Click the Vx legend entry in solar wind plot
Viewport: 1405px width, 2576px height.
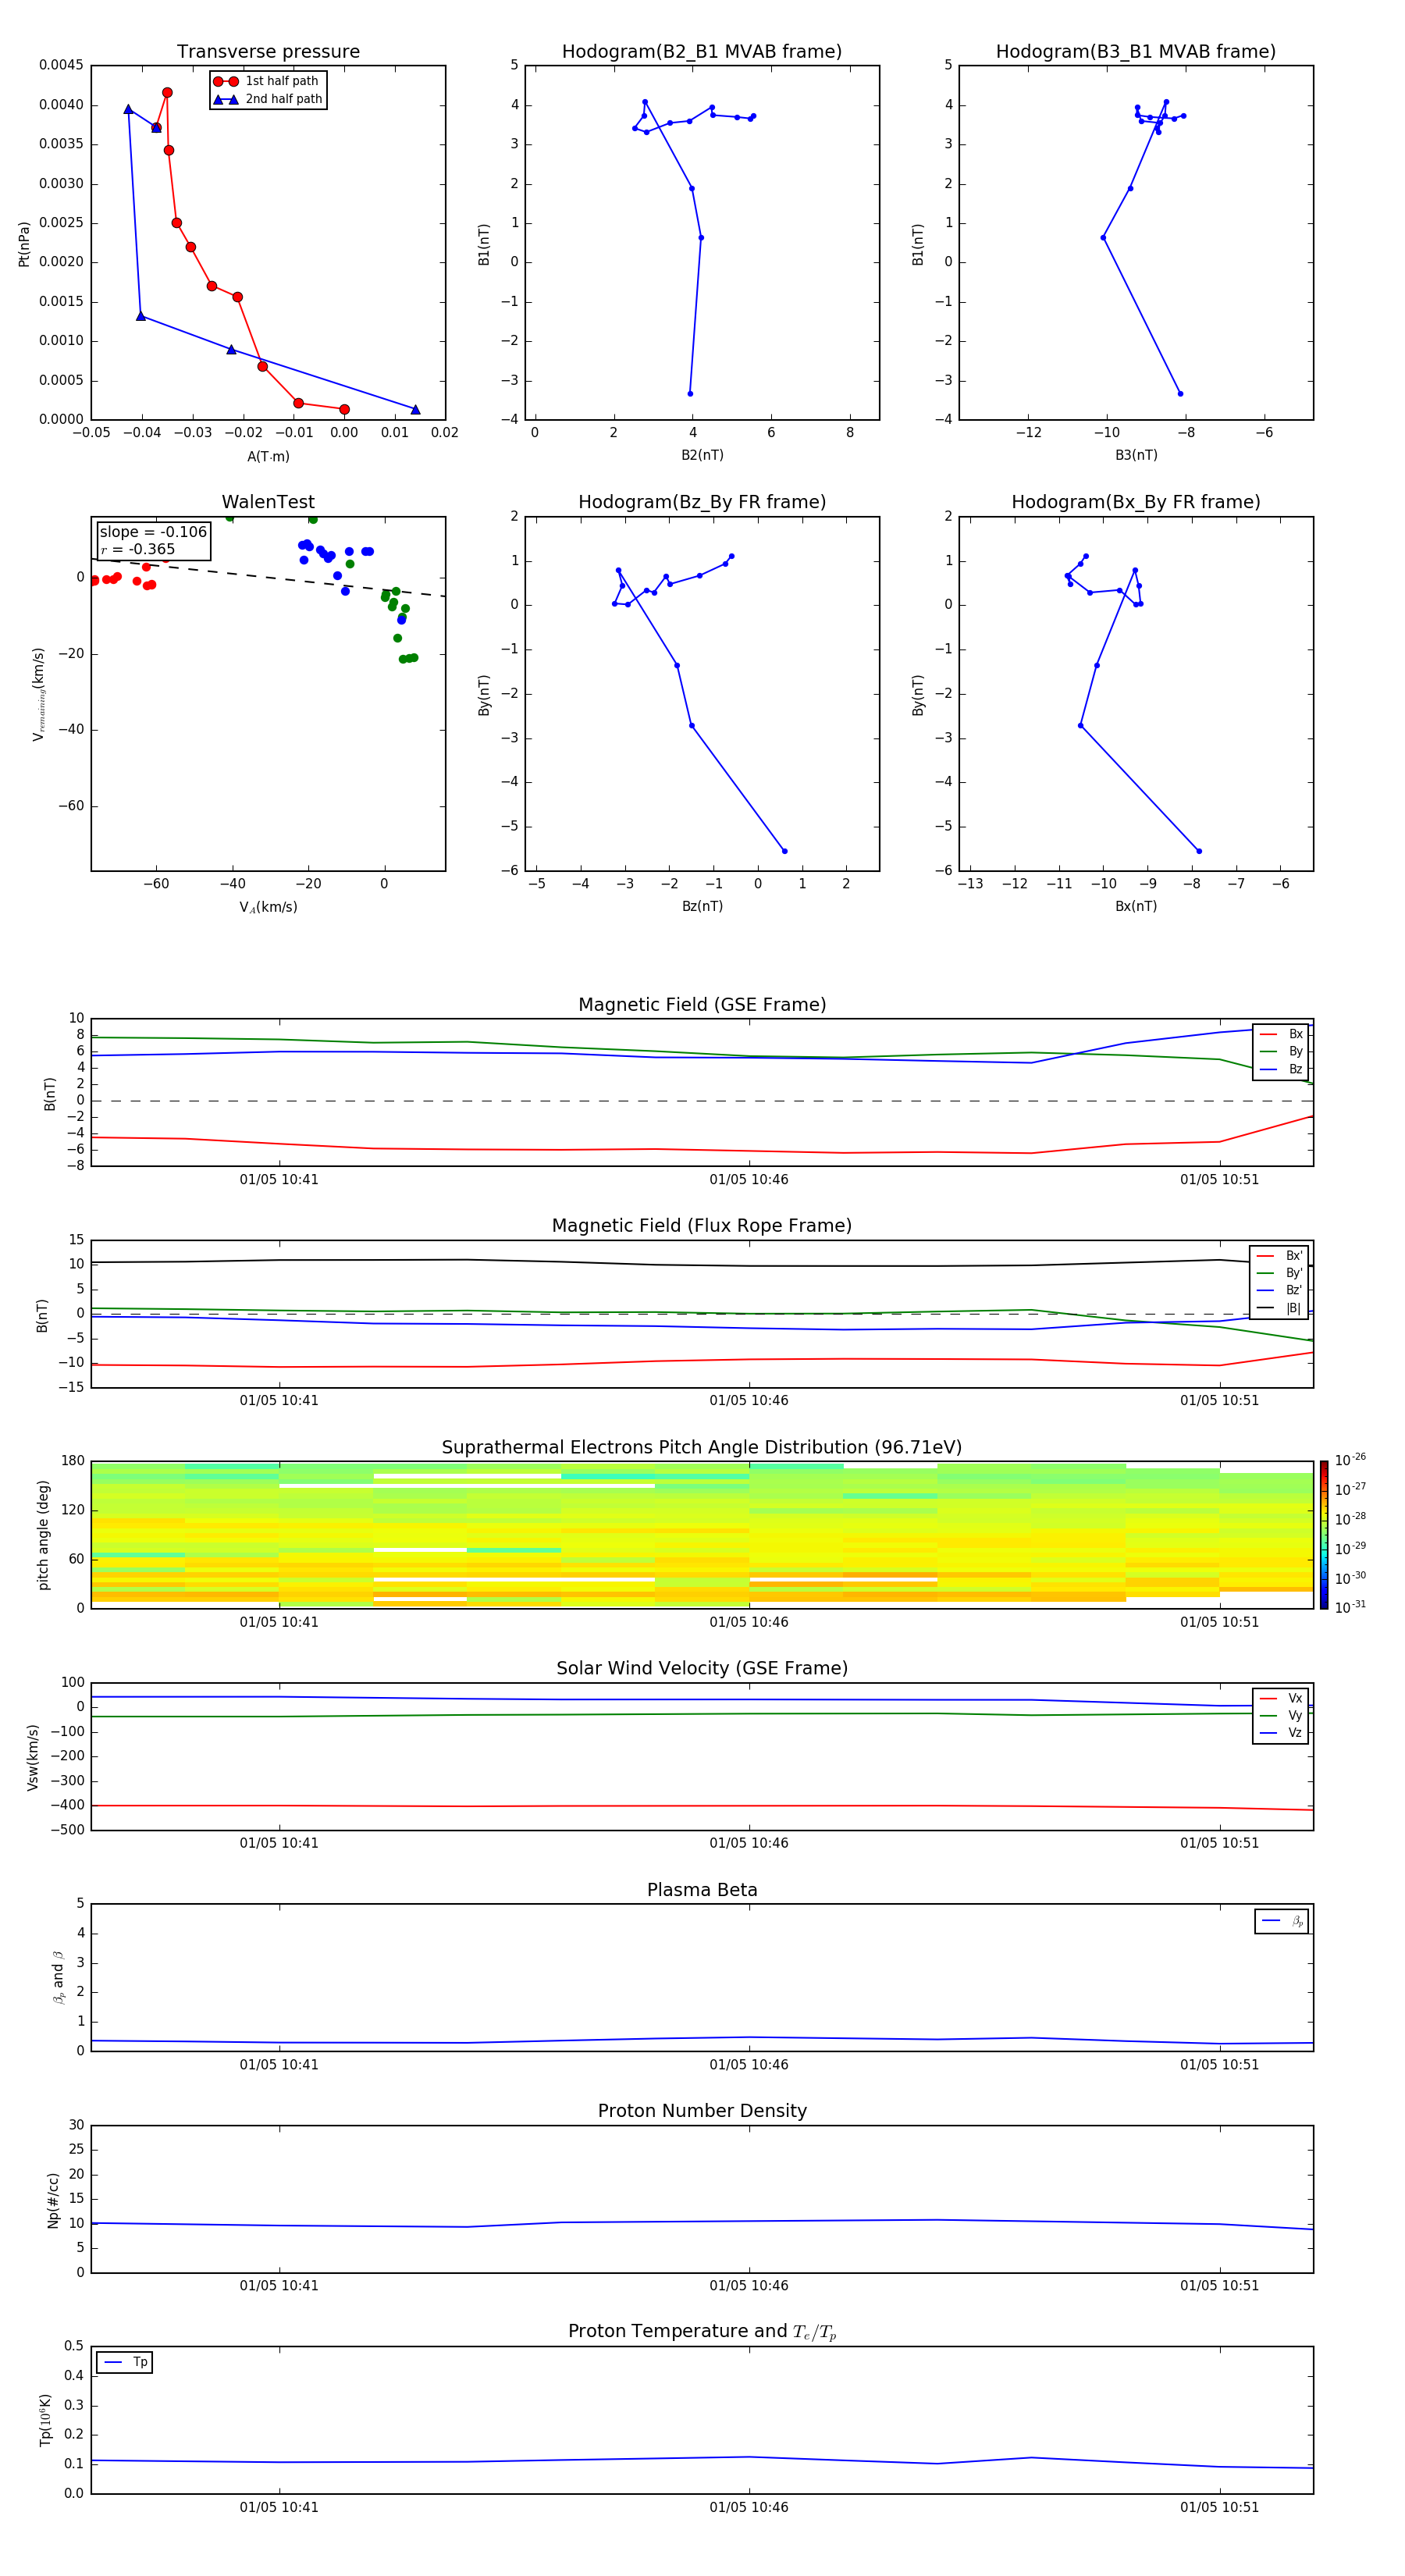click(x=1281, y=1699)
